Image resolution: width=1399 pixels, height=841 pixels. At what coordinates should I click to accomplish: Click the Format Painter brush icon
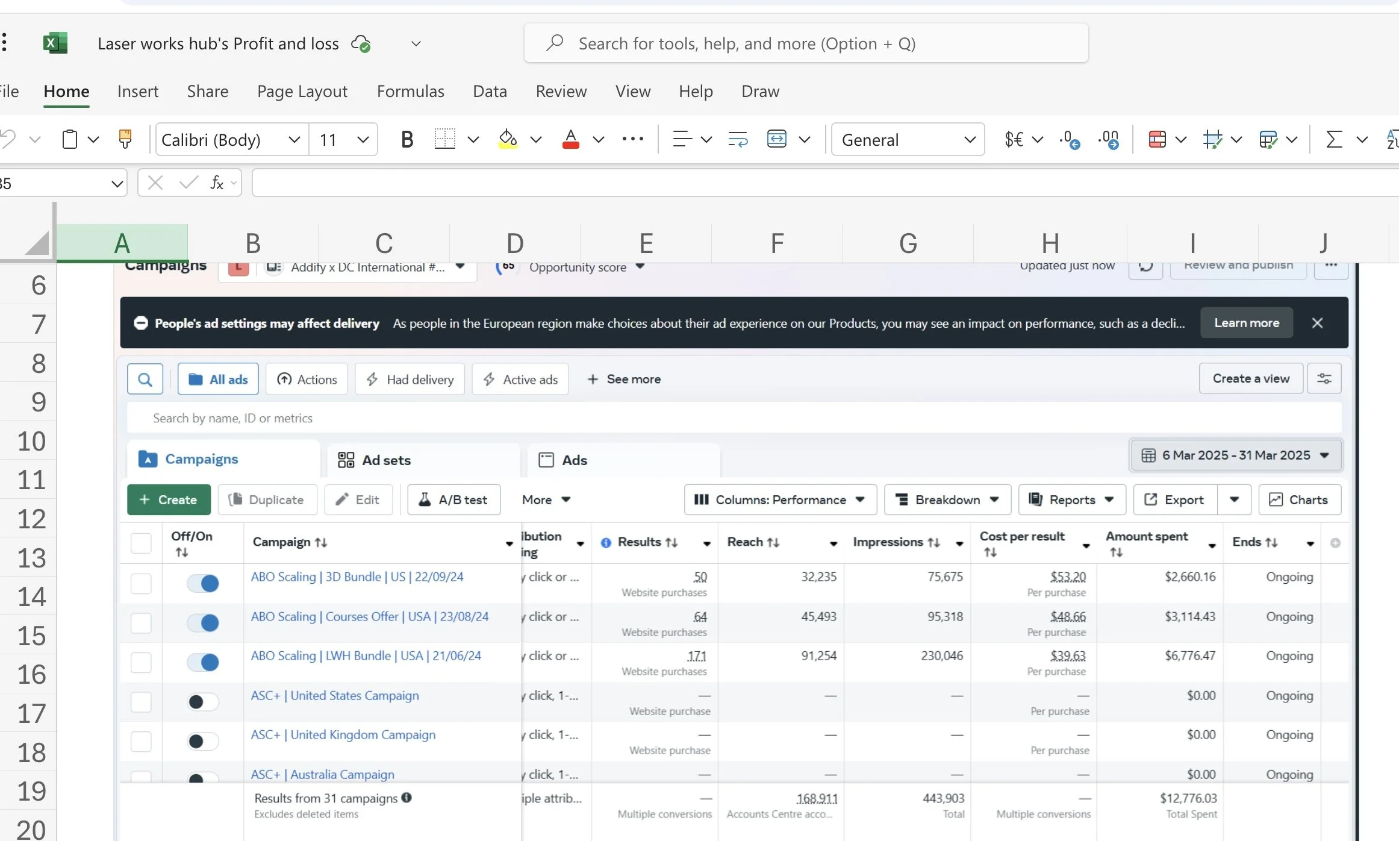click(x=125, y=139)
